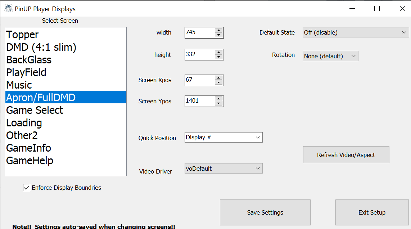Open the Quick Position dropdown
Screen dimensions: 411x229
pos(223,138)
